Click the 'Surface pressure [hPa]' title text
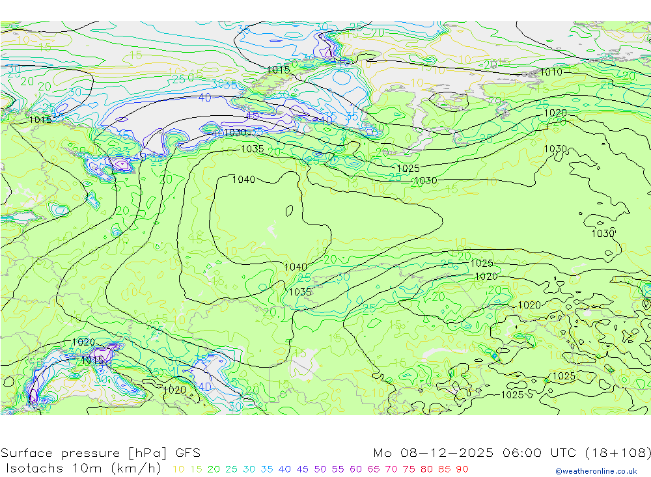651x477 pixels. pos(83,453)
